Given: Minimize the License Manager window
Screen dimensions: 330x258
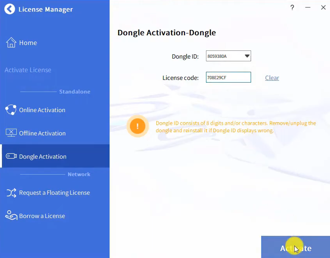Looking at the screenshot, I should pyautogui.click(x=308, y=7).
